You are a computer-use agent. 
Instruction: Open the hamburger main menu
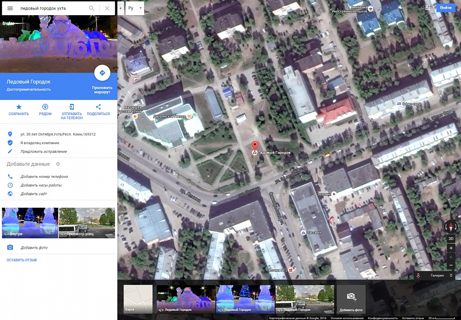pos(10,8)
